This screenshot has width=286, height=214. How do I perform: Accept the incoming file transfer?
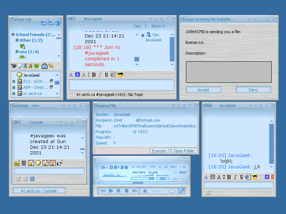point(203,90)
